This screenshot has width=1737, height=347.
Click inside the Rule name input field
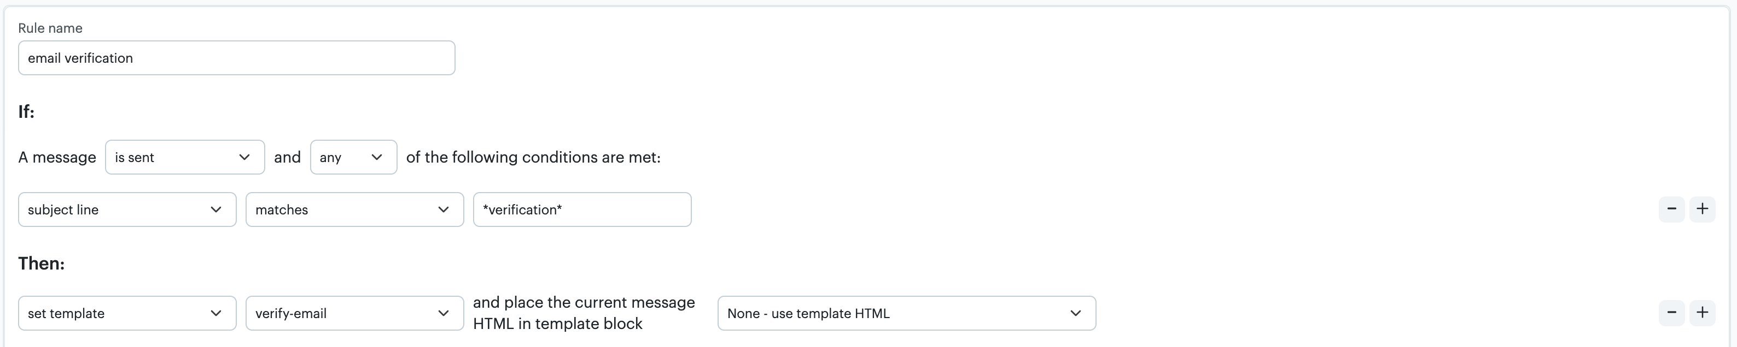click(236, 58)
